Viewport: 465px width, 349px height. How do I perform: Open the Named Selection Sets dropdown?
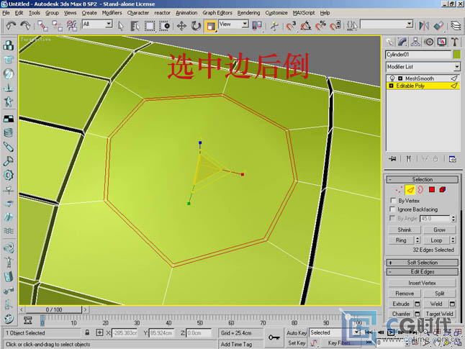point(410,24)
